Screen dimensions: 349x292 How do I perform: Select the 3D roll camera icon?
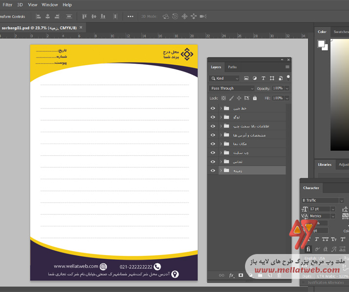[175, 17]
